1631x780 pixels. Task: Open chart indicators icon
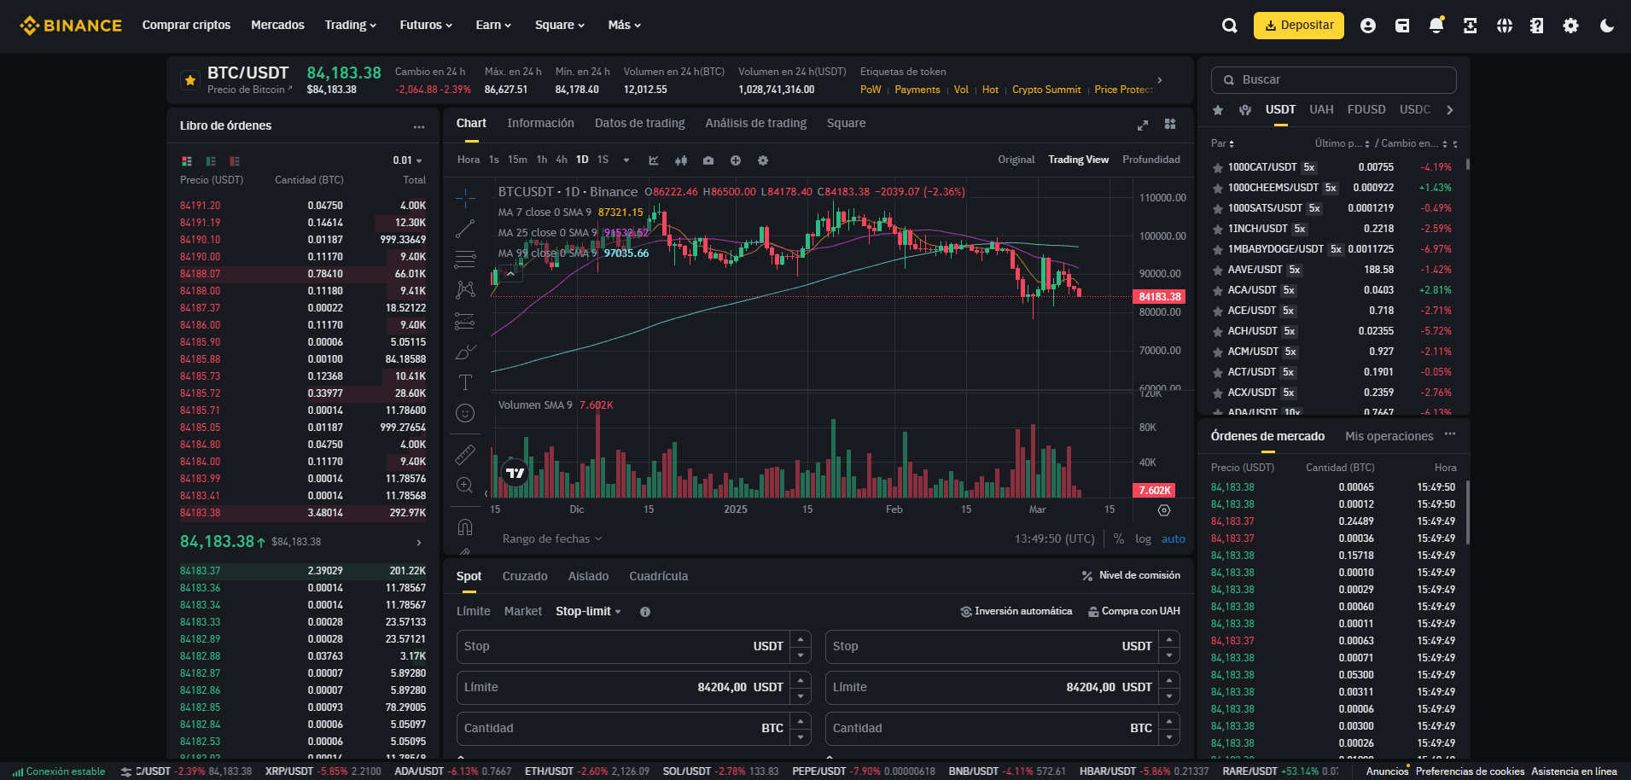(x=654, y=160)
